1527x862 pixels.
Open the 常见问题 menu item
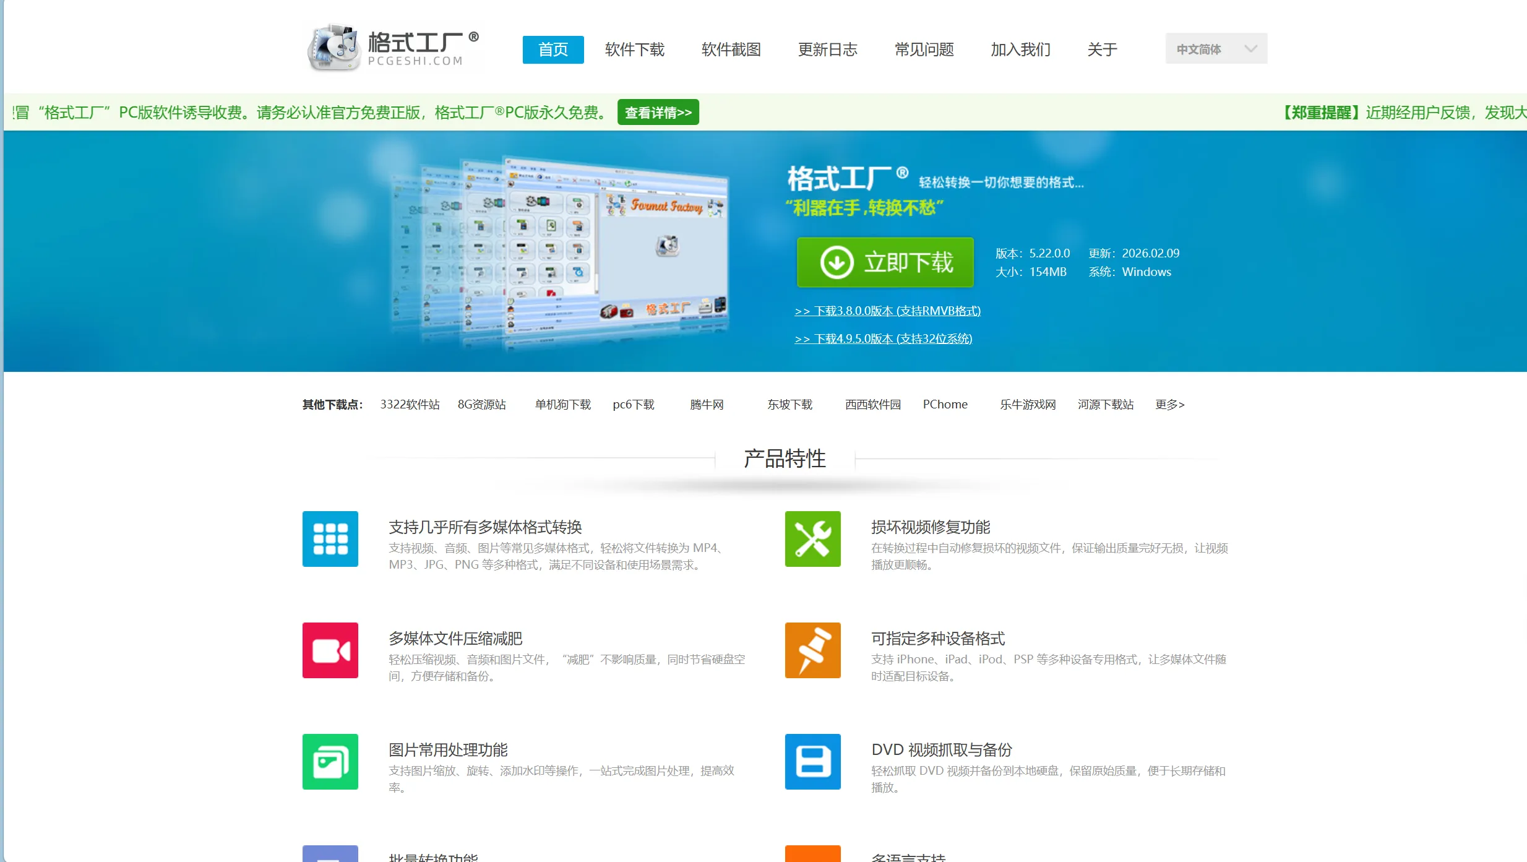coord(924,50)
